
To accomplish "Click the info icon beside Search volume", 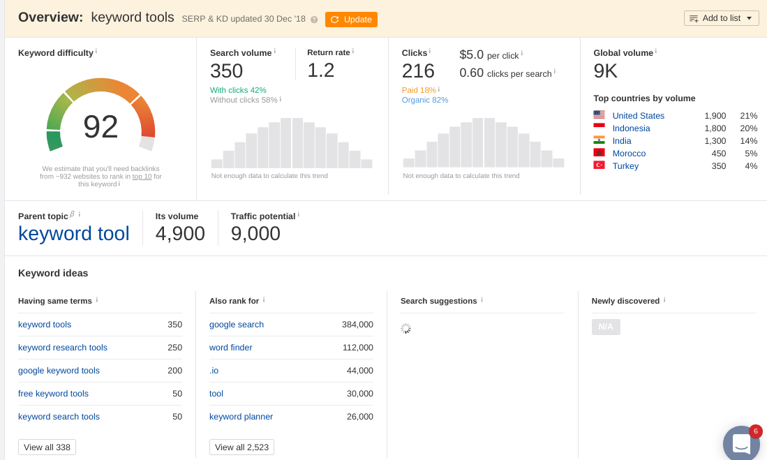I will (275, 51).
